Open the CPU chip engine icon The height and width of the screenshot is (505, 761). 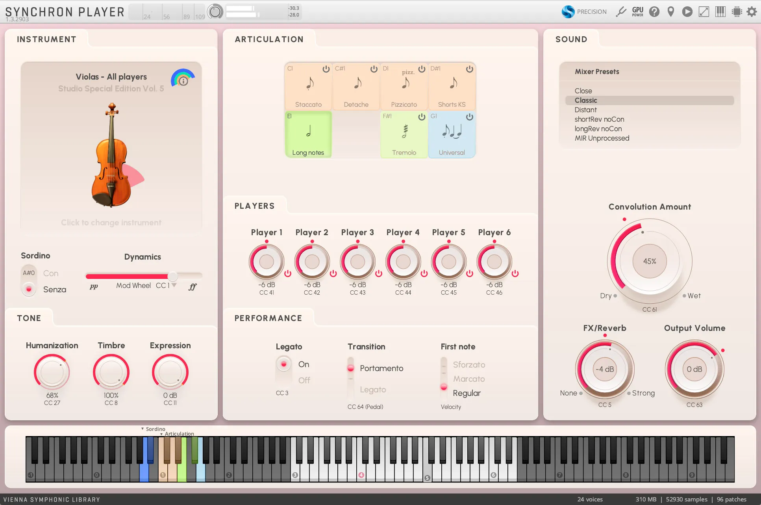[737, 12]
